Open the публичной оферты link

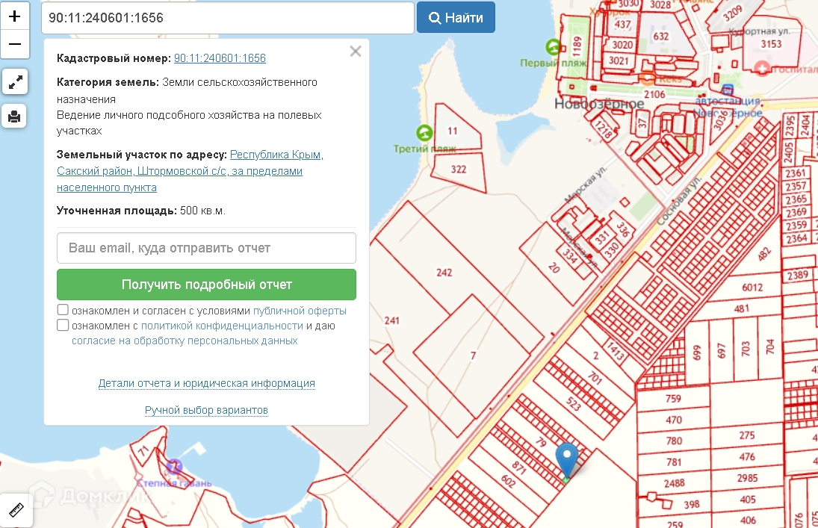tap(300, 311)
